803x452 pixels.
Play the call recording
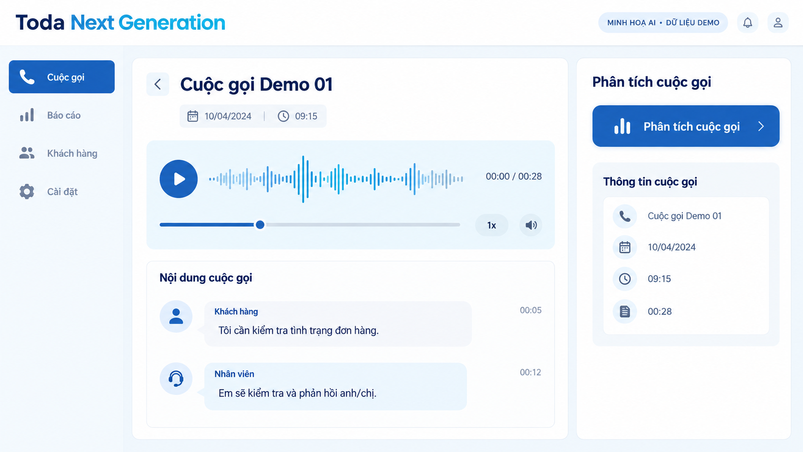[x=179, y=179]
